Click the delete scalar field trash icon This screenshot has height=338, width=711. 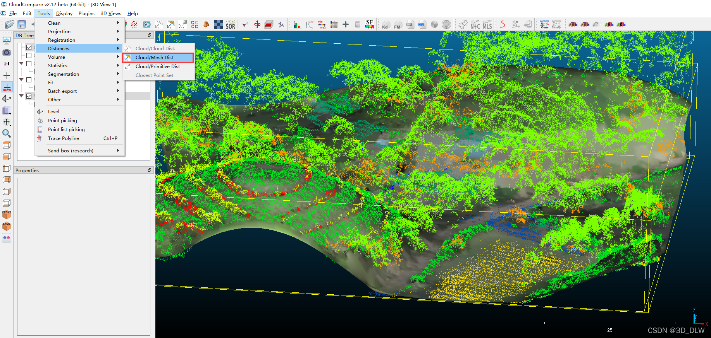point(334,25)
